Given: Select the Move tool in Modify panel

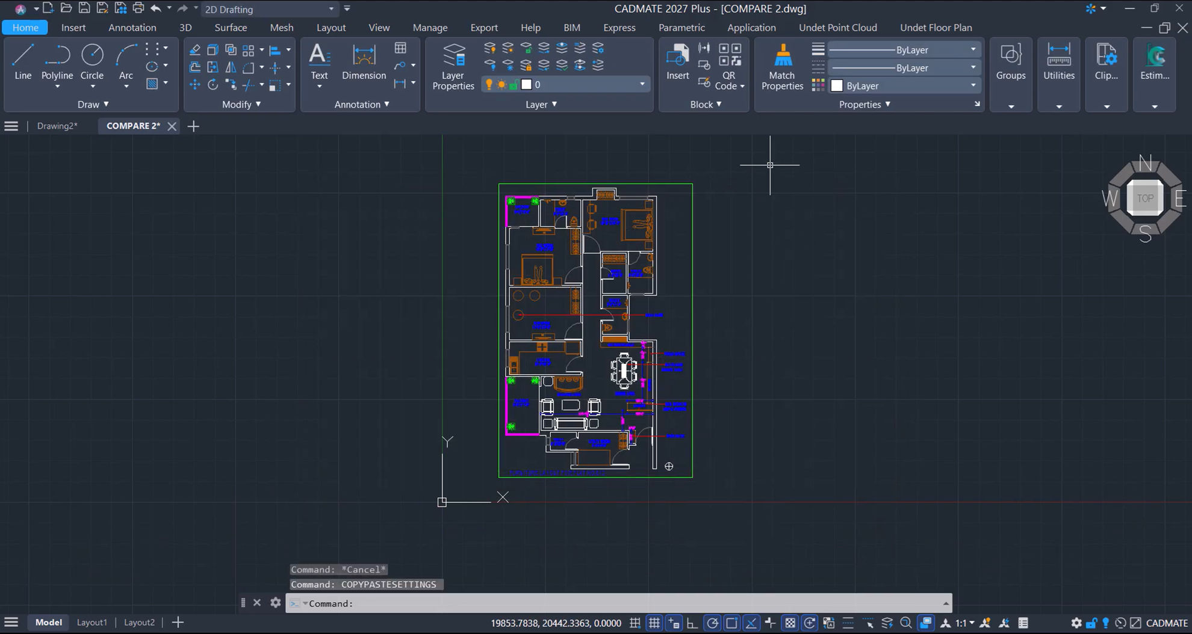Looking at the screenshot, I should tap(195, 84).
